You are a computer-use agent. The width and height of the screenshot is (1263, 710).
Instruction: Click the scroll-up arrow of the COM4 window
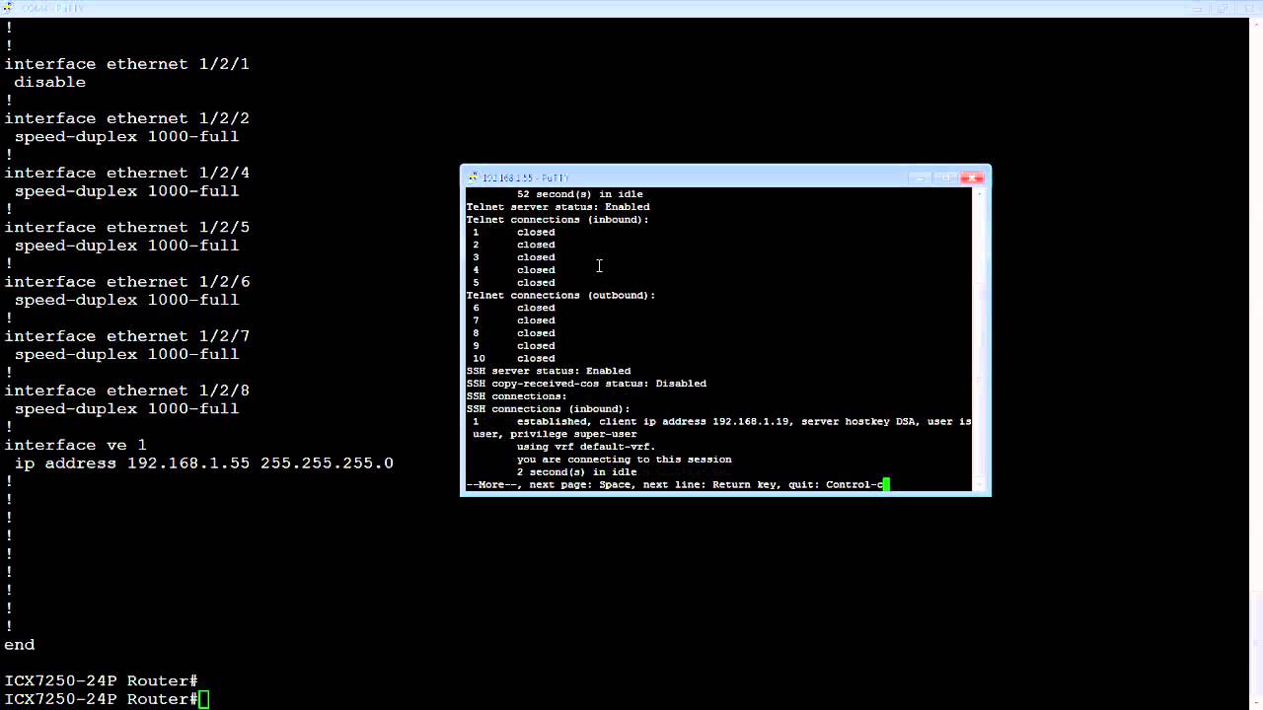pyautogui.click(x=1255, y=26)
